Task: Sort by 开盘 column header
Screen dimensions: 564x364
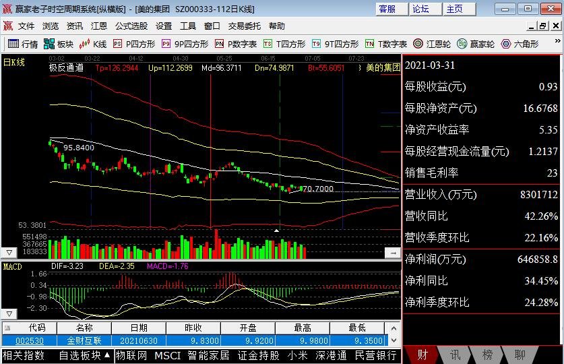Action: [248, 328]
